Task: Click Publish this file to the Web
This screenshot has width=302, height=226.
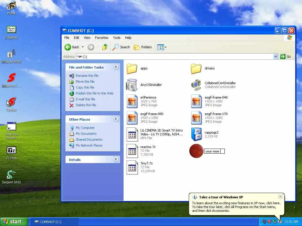Action: 94,93
